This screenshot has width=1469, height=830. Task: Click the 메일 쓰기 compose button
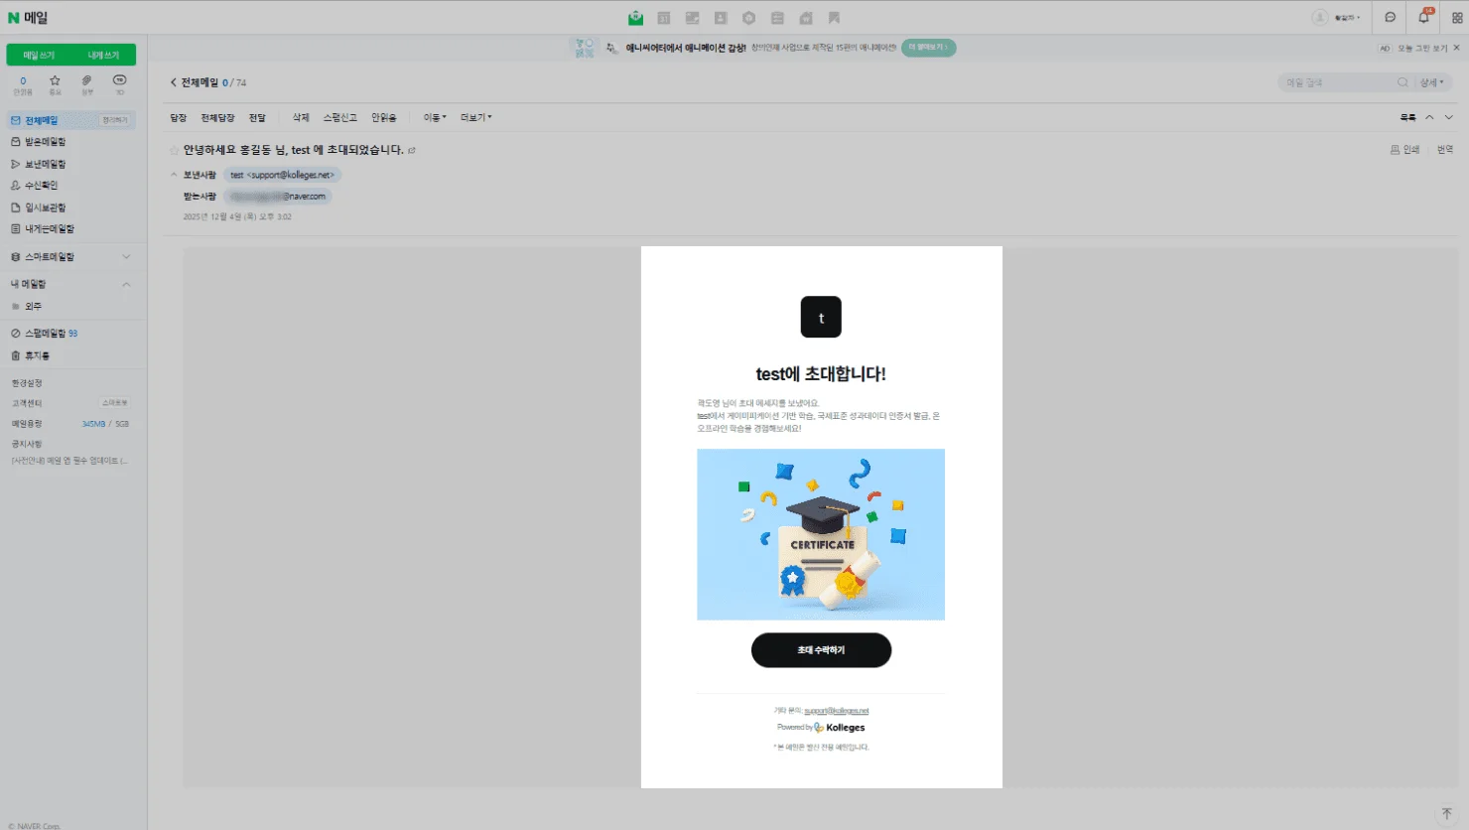pos(39,55)
